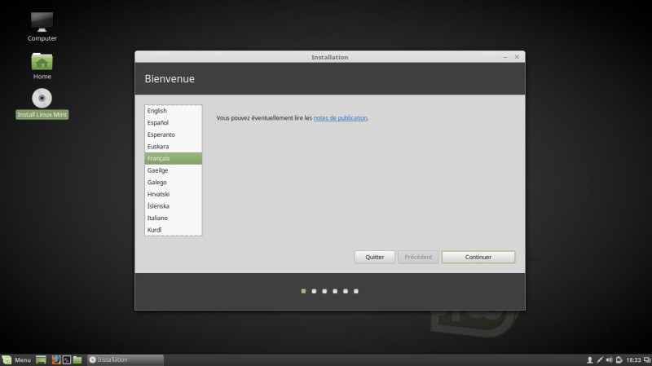Open the user applet in system tray
This screenshot has width=652, height=366.
coord(589,359)
